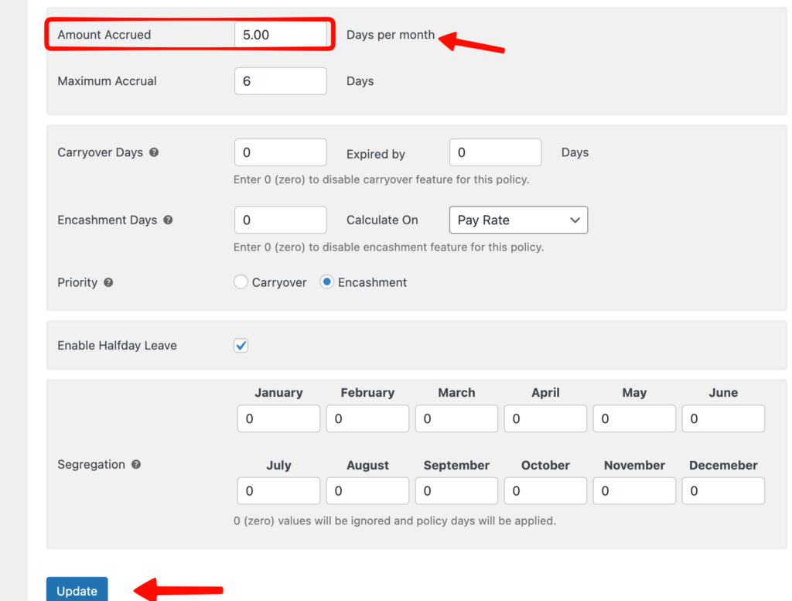
Task: Click the Amount Accrued input field
Action: pyautogui.click(x=280, y=35)
